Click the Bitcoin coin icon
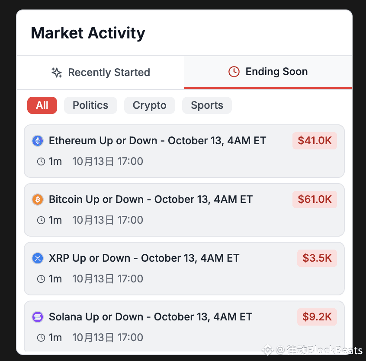Viewport: 366px width, 361px height. 38,199
